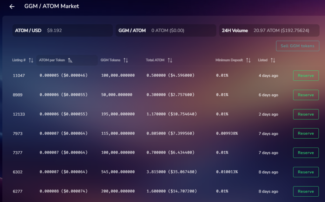Reserve listing 7377
The width and height of the screenshot is (325, 202).
tap(306, 153)
